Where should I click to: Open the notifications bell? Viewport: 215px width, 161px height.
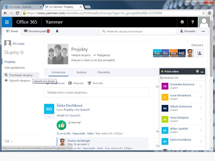[57, 31]
